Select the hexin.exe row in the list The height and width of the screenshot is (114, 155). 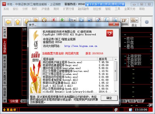coord(78,62)
